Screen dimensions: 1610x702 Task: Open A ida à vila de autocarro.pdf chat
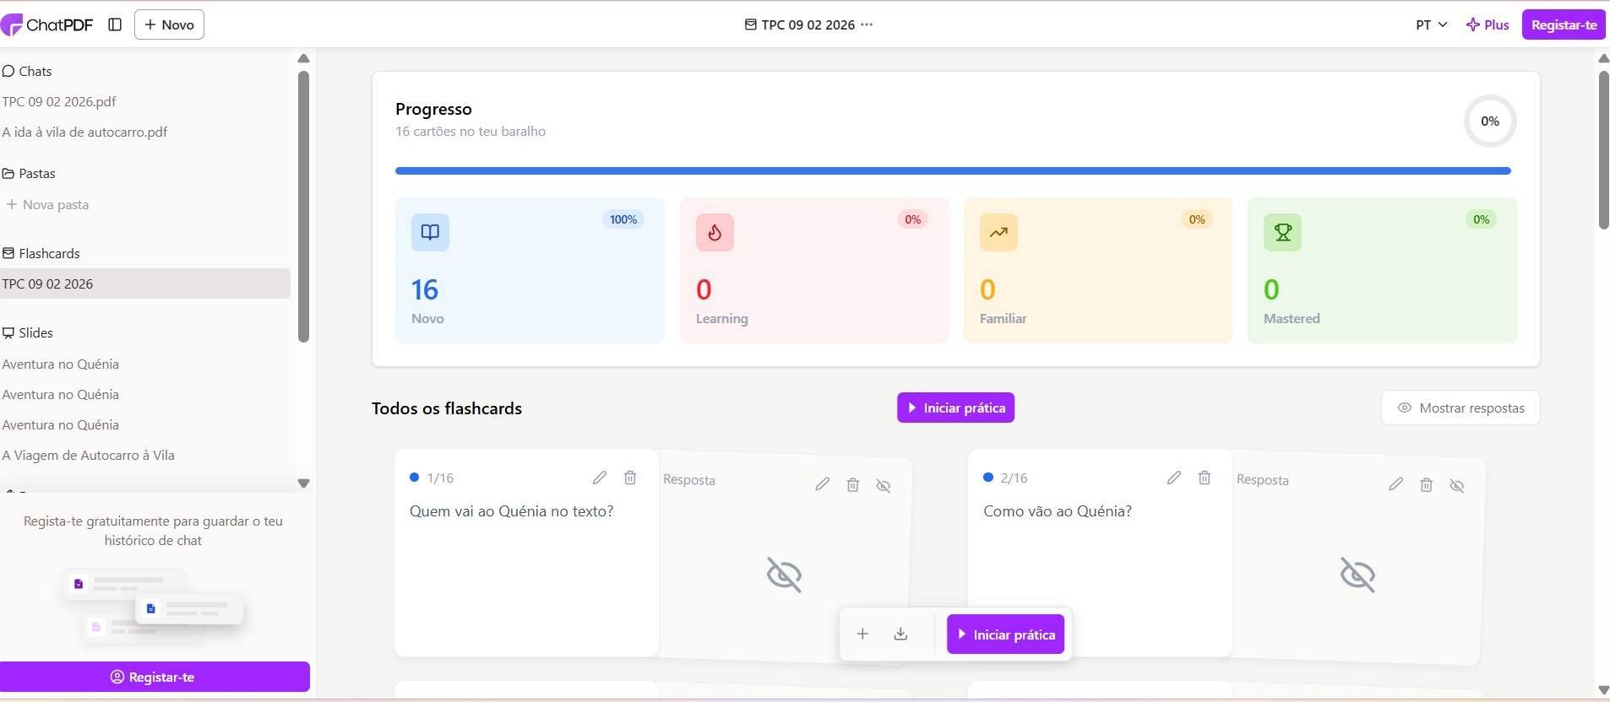[x=84, y=132]
